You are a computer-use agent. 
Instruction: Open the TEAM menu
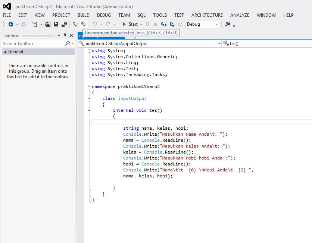124,15
